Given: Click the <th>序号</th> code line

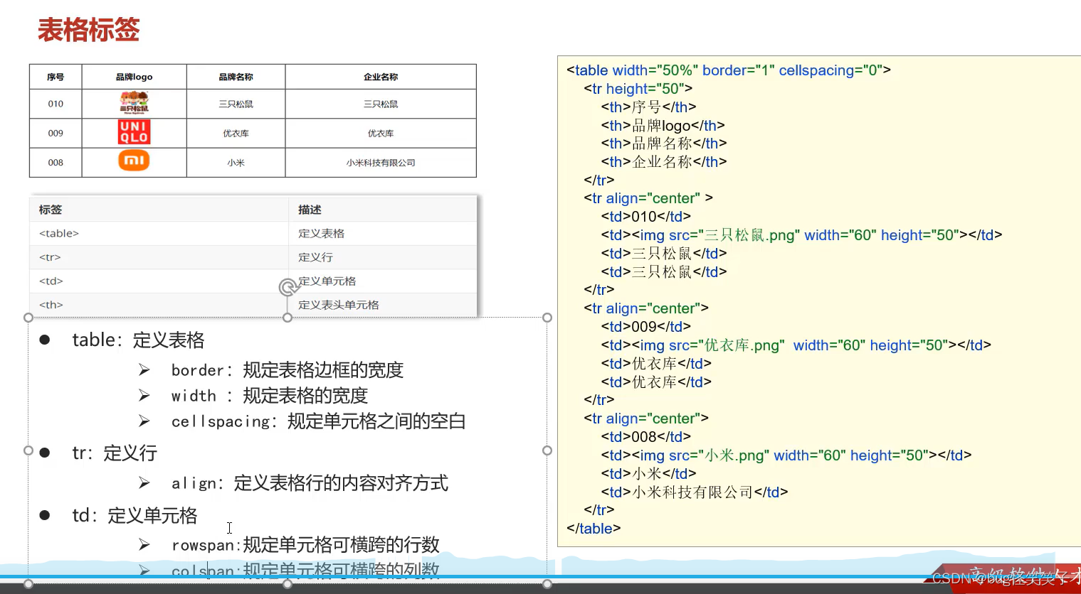Looking at the screenshot, I should [x=649, y=107].
